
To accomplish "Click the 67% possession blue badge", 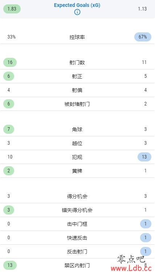I will (x=143, y=37).
